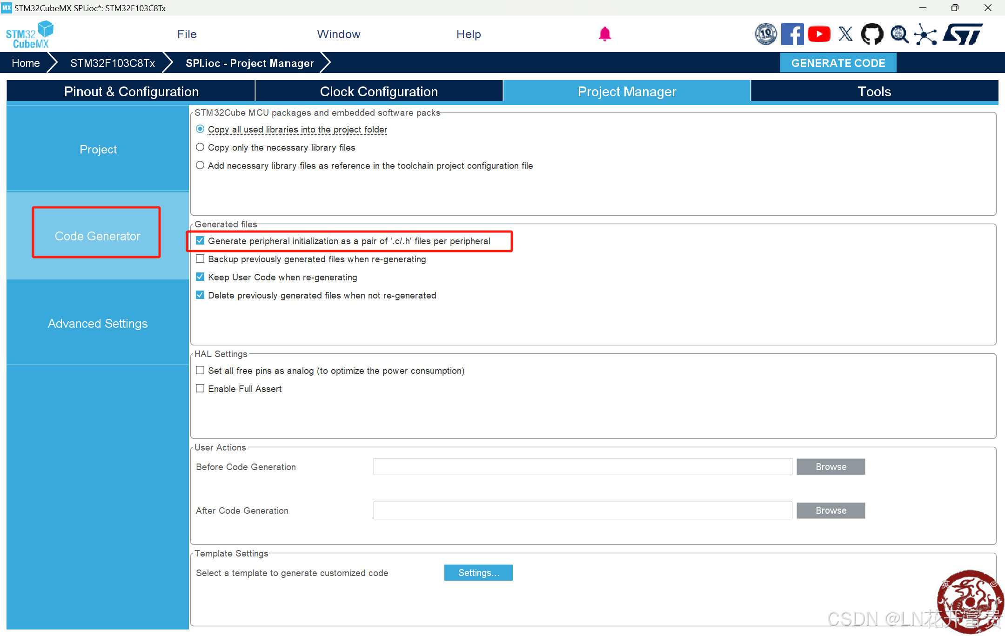Click Browse for After Code Generation
The width and height of the screenshot is (1005, 636).
[831, 510]
